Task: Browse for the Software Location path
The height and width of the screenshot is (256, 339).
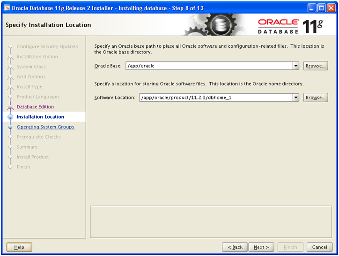Action: [x=316, y=98]
